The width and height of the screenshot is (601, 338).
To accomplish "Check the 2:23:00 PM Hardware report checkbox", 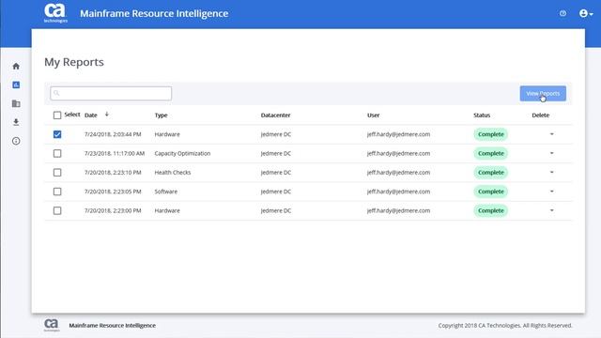I will (x=57, y=210).
